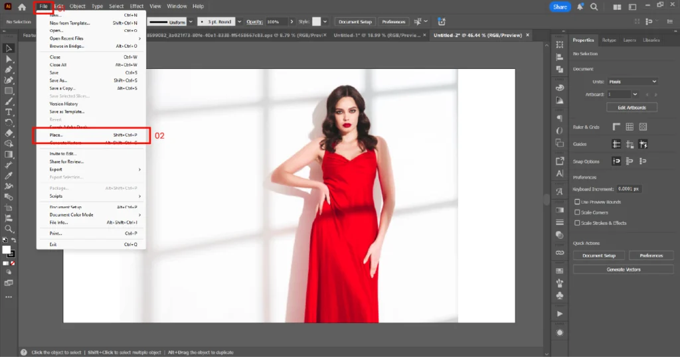Open the Search magnifier icon
Viewport: 680px width, 357px height.
(594, 7)
